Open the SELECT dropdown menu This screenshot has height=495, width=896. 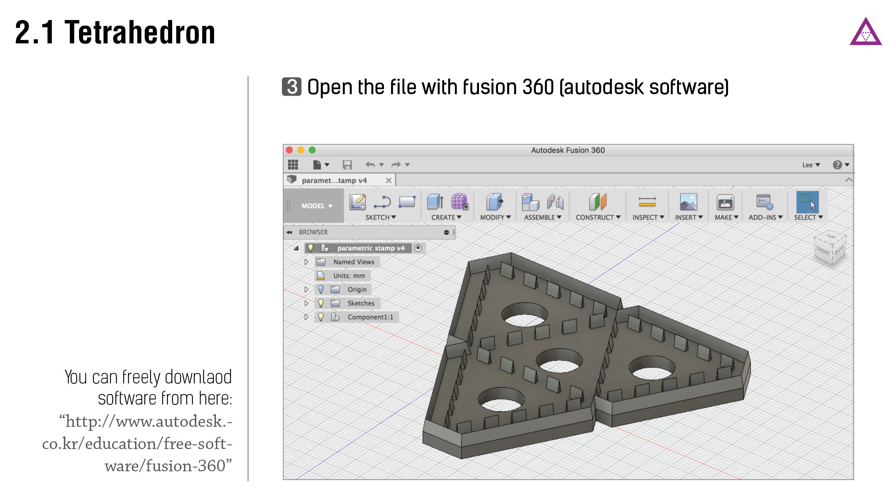pos(808,217)
